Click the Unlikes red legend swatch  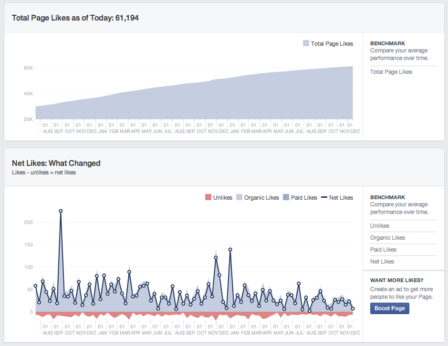tap(208, 197)
